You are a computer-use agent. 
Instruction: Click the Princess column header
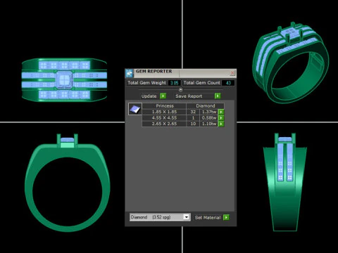(x=165, y=106)
